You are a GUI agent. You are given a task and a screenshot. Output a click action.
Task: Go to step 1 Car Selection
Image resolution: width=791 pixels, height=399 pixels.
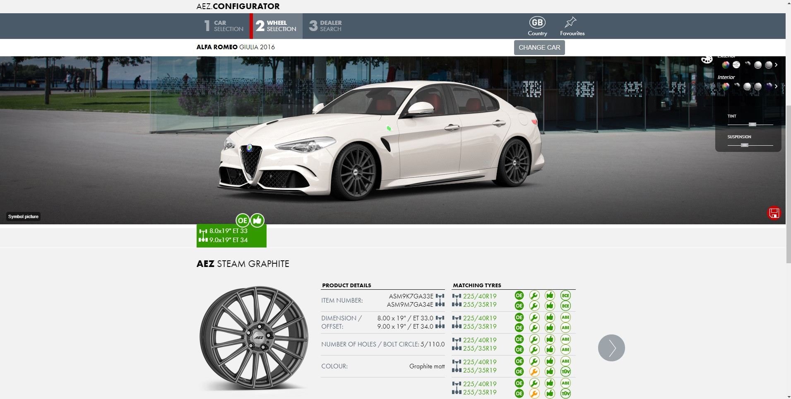pyautogui.click(x=224, y=26)
